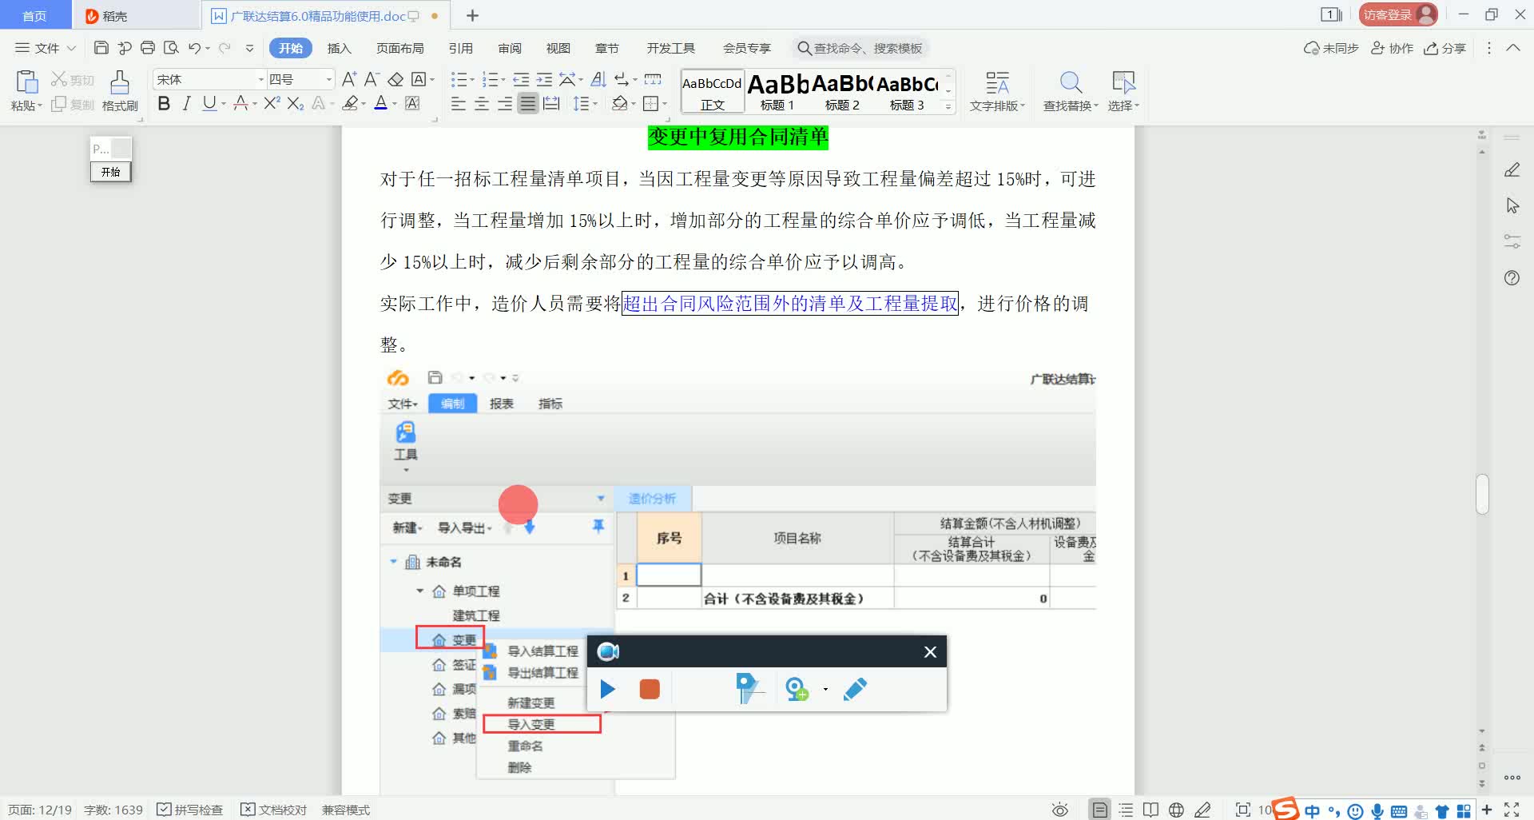Click the stop recording button
Image resolution: width=1534 pixels, height=820 pixels.
pos(650,689)
